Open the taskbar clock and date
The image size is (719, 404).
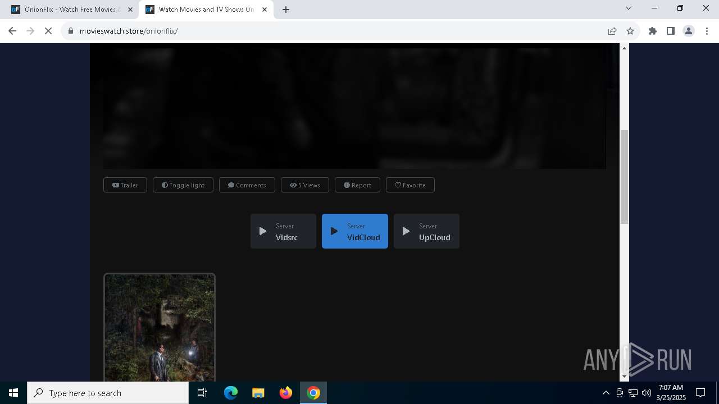coord(671,393)
